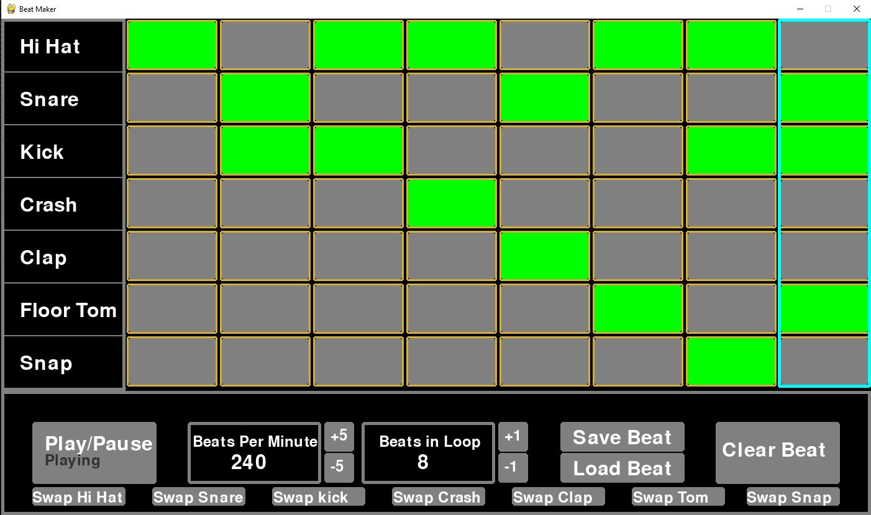Decrease tempo with the -5 button
This screenshot has width=871, height=515.
pos(339,468)
